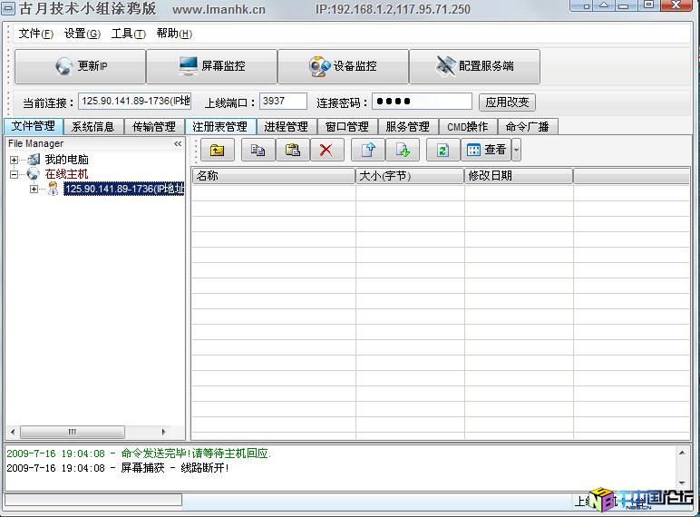This screenshot has width=700, height=517.
Task: Switch to the 注册表管理 tab
Action: tap(219, 127)
